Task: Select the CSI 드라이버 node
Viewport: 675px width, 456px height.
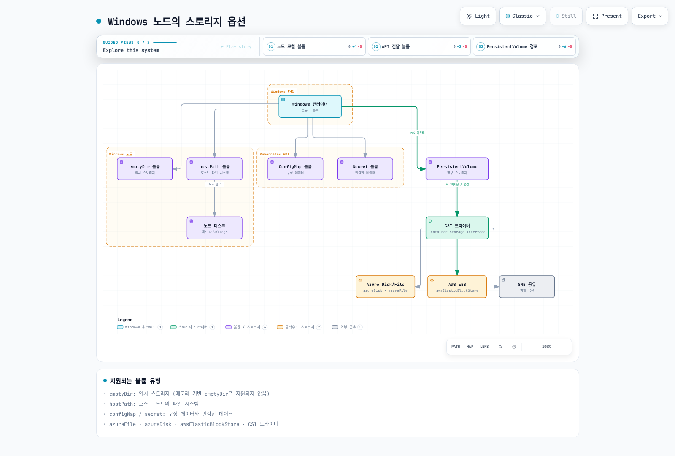Action: coord(457,228)
